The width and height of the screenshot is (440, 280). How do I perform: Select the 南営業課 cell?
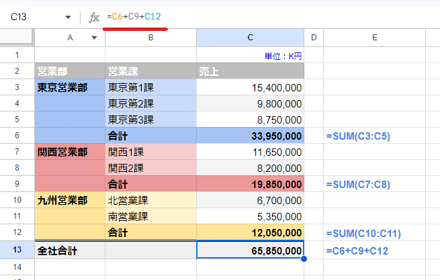point(150,216)
